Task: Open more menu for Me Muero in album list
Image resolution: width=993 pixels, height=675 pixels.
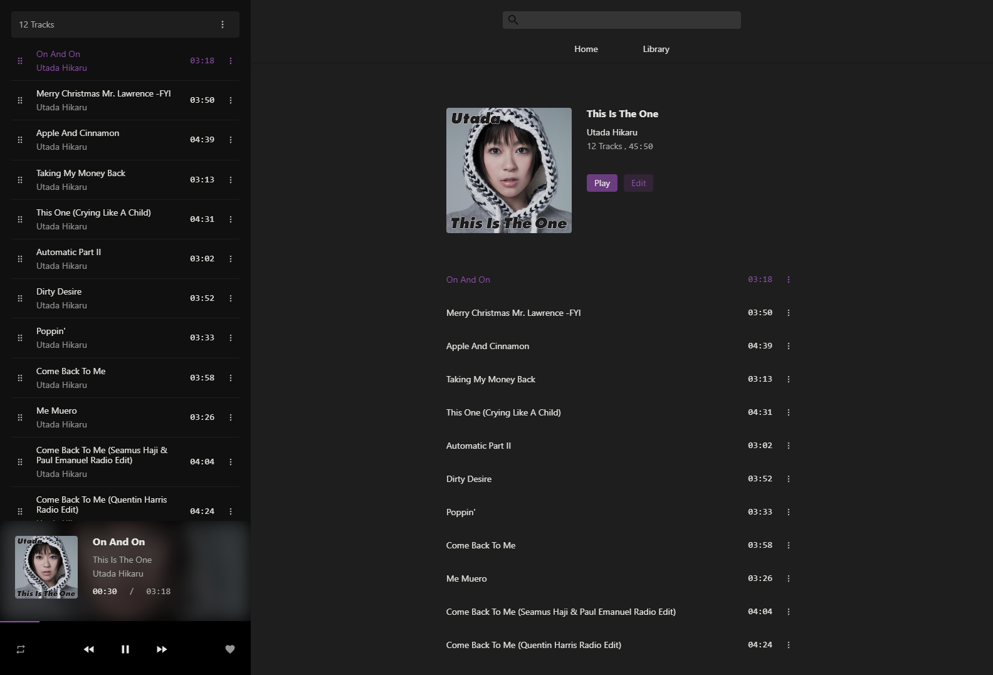Action: (x=789, y=578)
